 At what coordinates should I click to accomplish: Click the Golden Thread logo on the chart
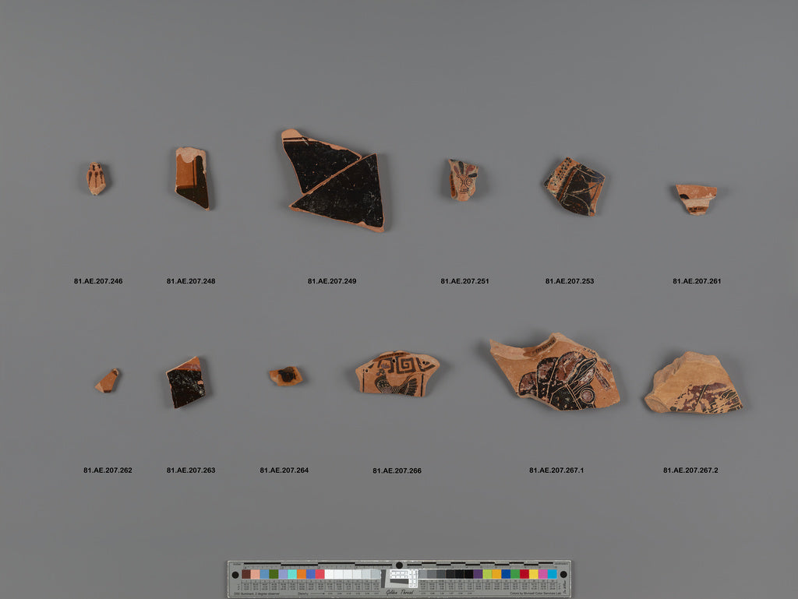coord(400,592)
